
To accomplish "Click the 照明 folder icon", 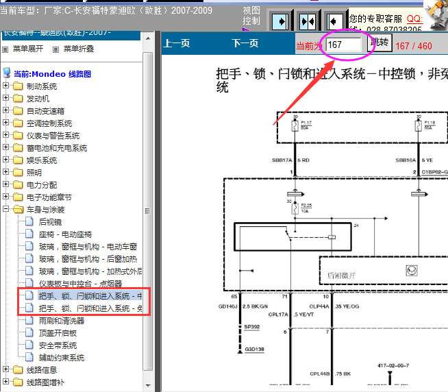I will click(x=18, y=172).
